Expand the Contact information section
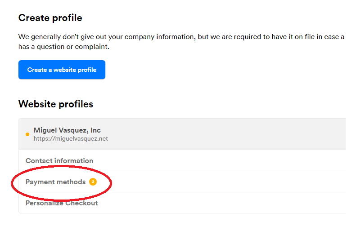This screenshot has width=347, height=235. click(59, 161)
